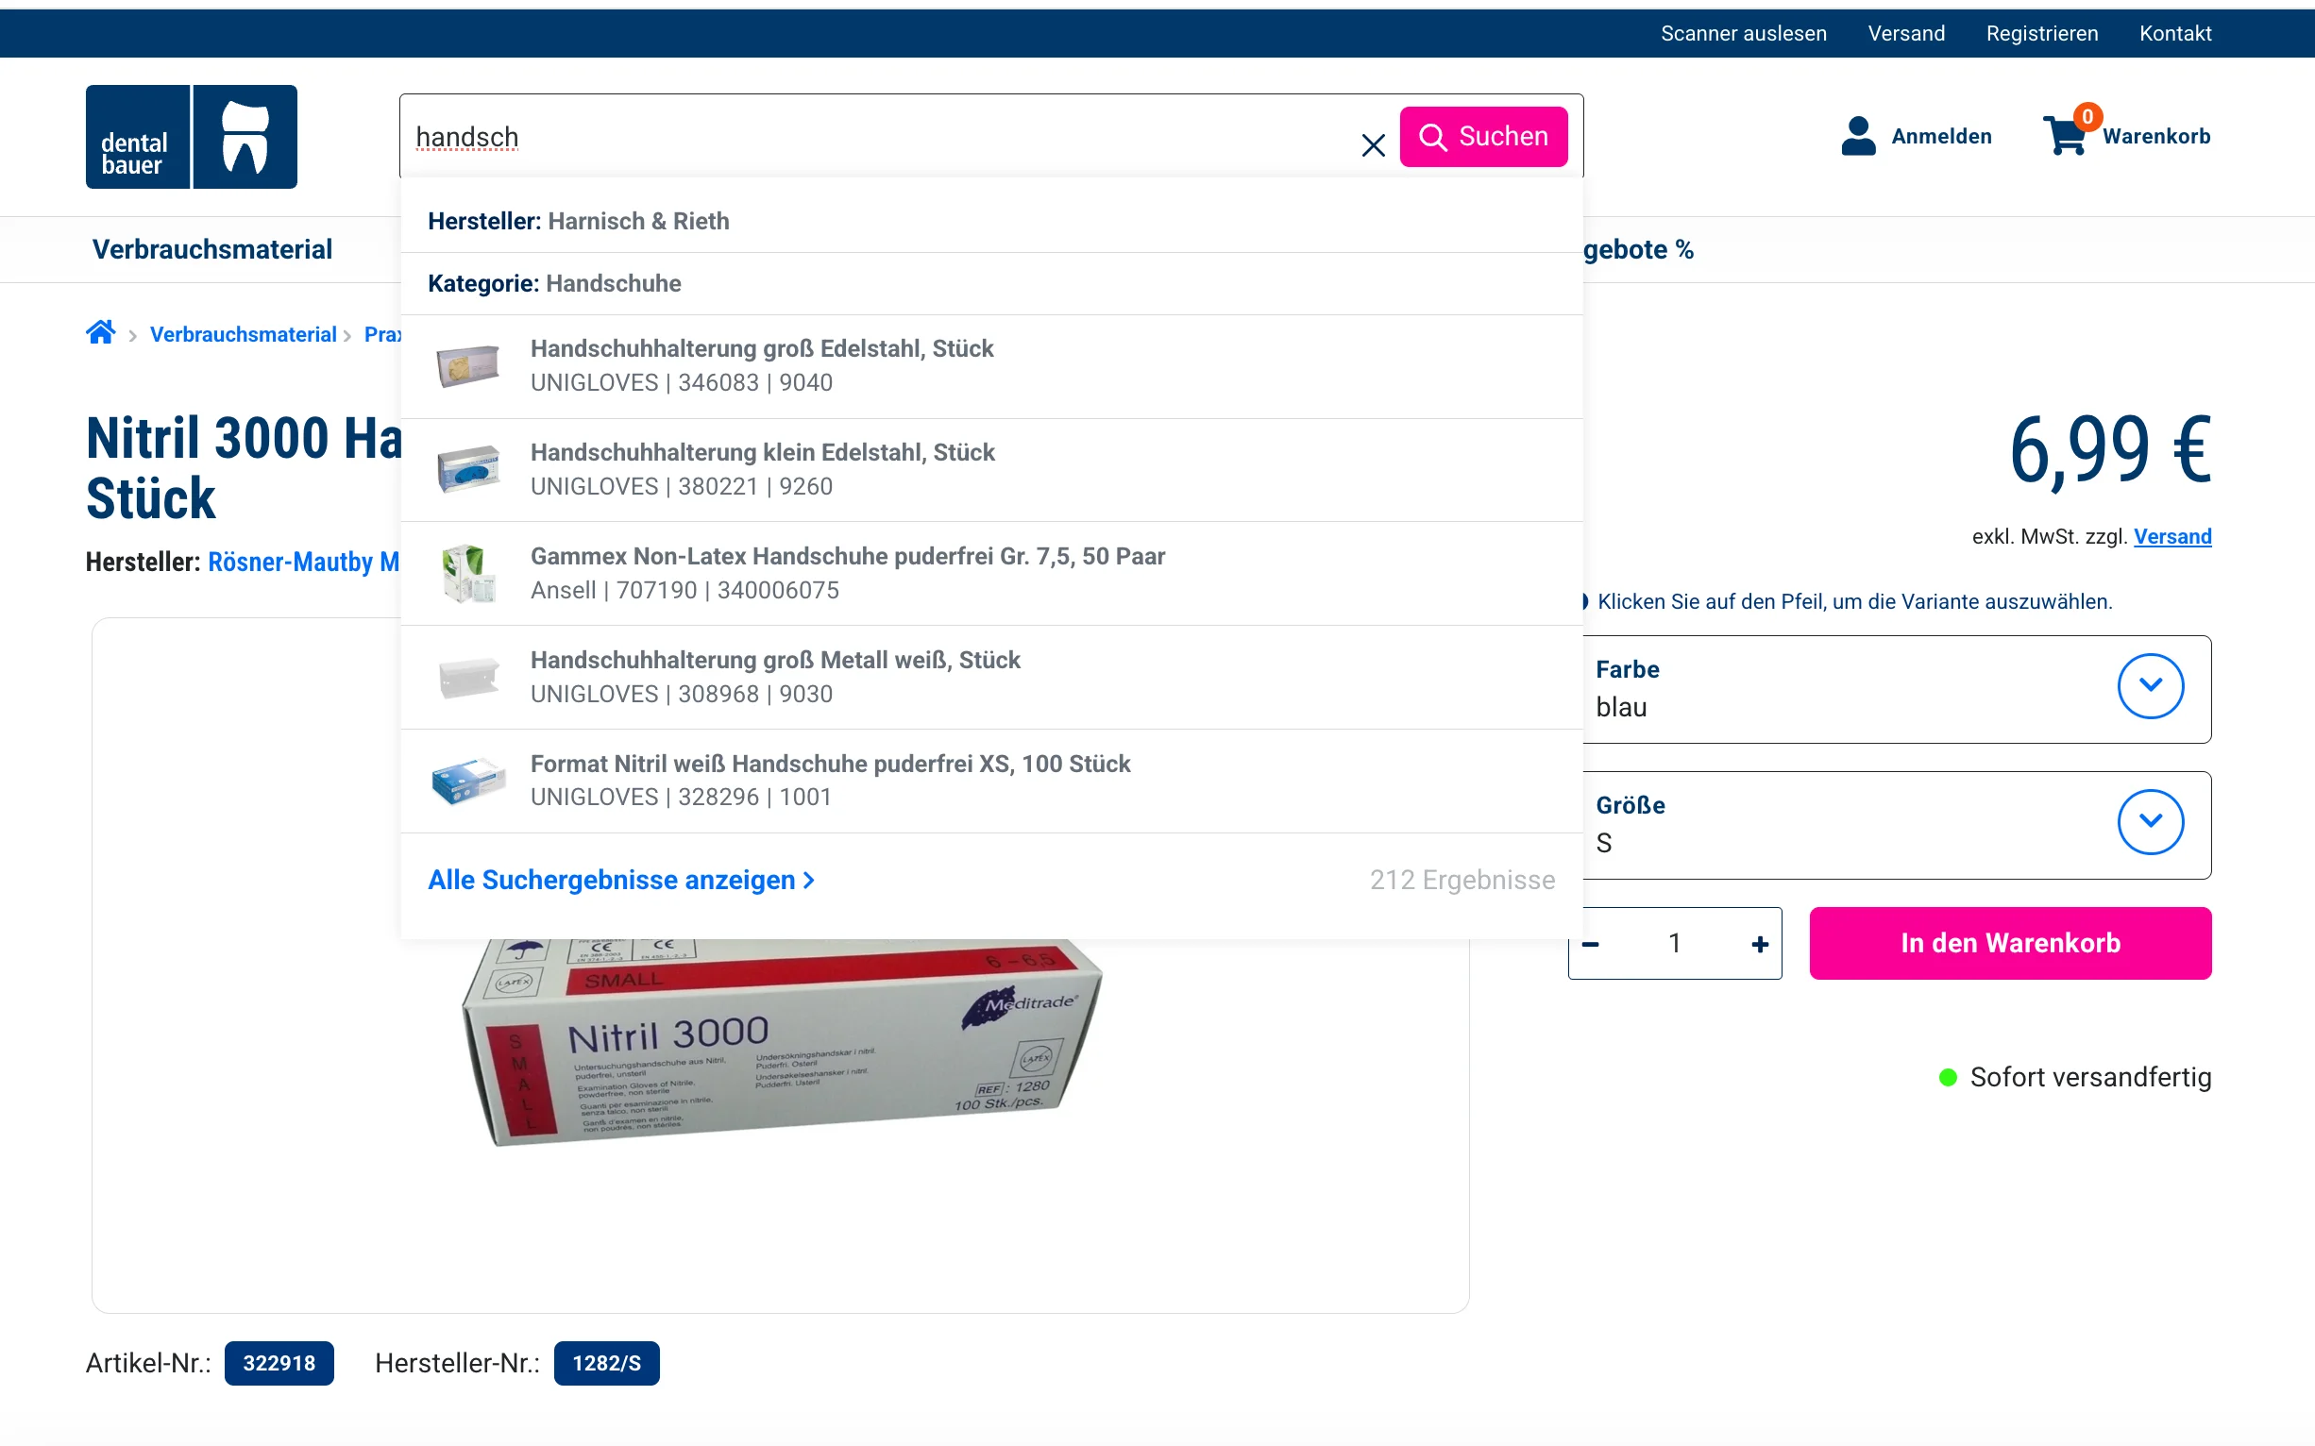Select the Kategorie: Handschuhe suggestion
2315x1446 pixels.
pos(991,284)
